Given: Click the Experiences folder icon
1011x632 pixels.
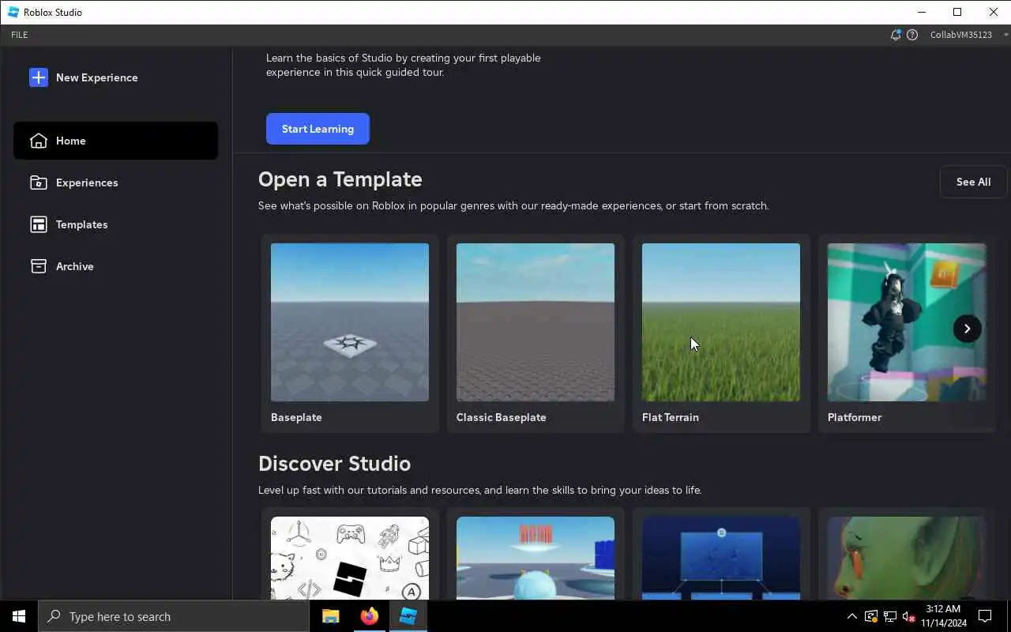Looking at the screenshot, I should [x=39, y=182].
